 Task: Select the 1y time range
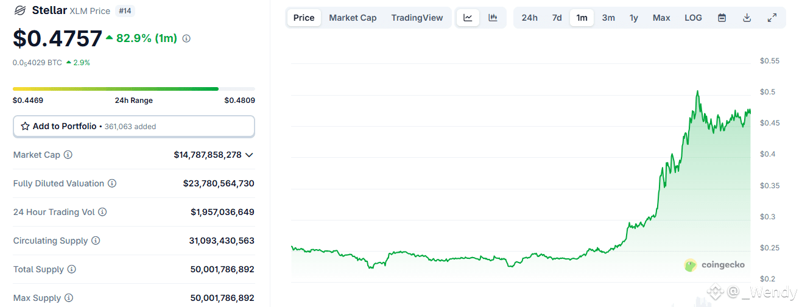pos(634,18)
